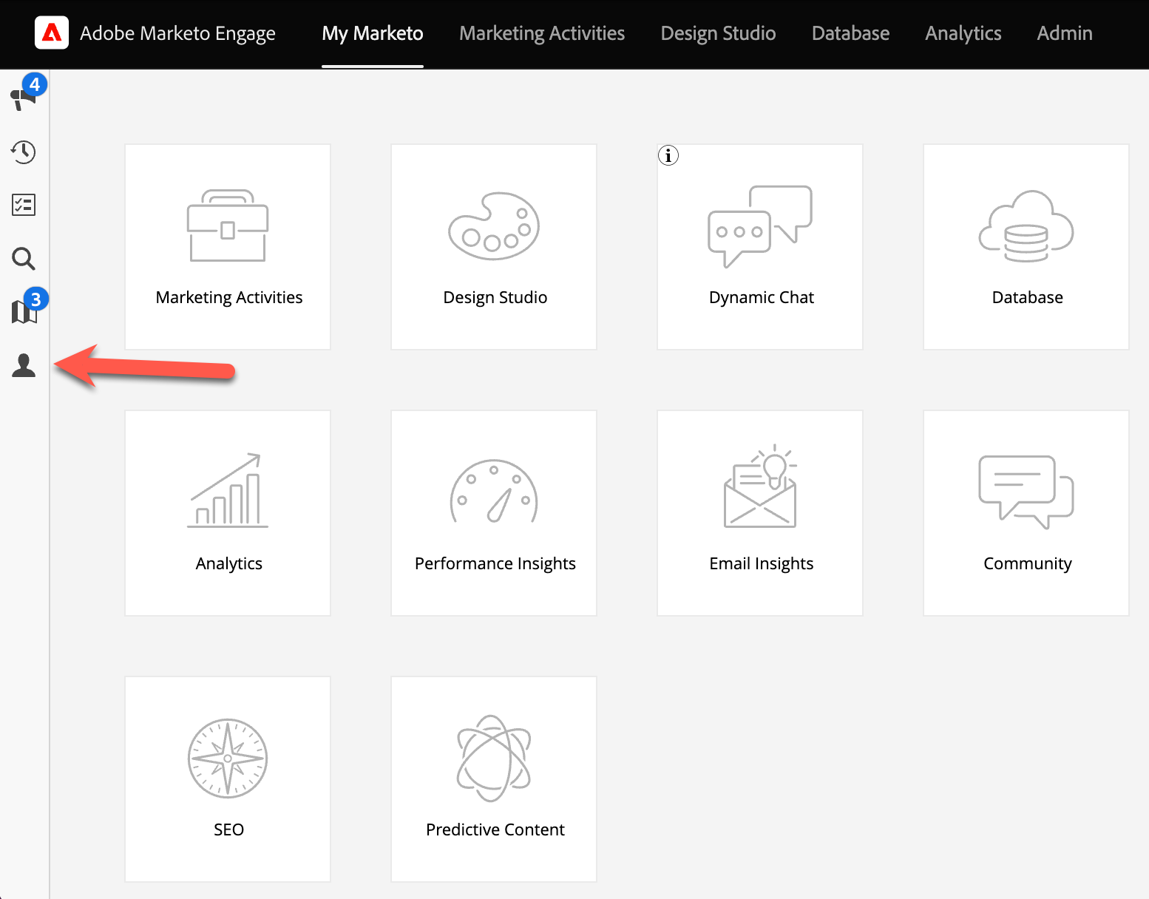Click the cloud database icon
The width and height of the screenshot is (1149, 899).
[1026, 226]
